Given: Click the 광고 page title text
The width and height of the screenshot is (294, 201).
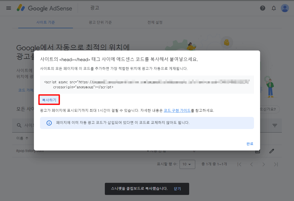Looking at the screenshot, I should click(x=95, y=8).
